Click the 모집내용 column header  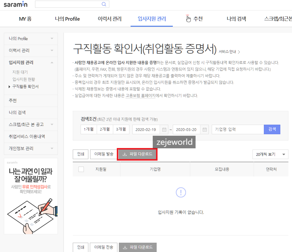pos(222,169)
